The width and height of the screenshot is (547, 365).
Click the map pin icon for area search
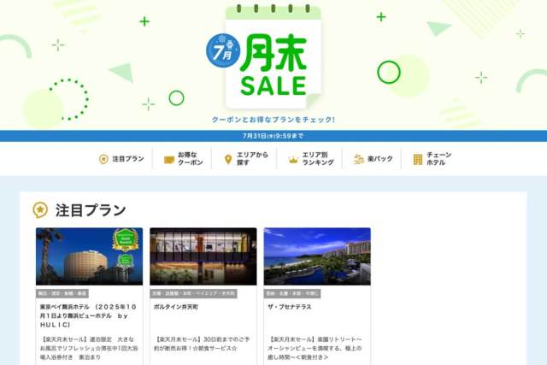(228, 159)
